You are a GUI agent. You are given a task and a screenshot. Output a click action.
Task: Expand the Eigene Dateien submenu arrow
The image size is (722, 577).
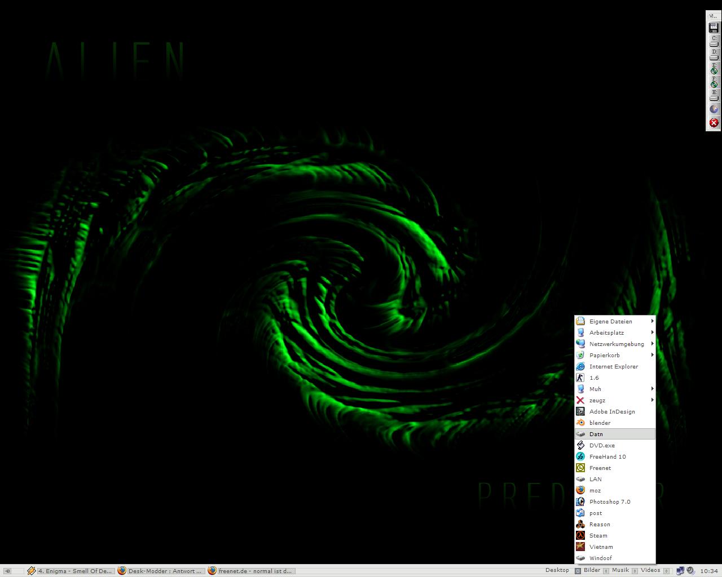(x=652, y=321)
